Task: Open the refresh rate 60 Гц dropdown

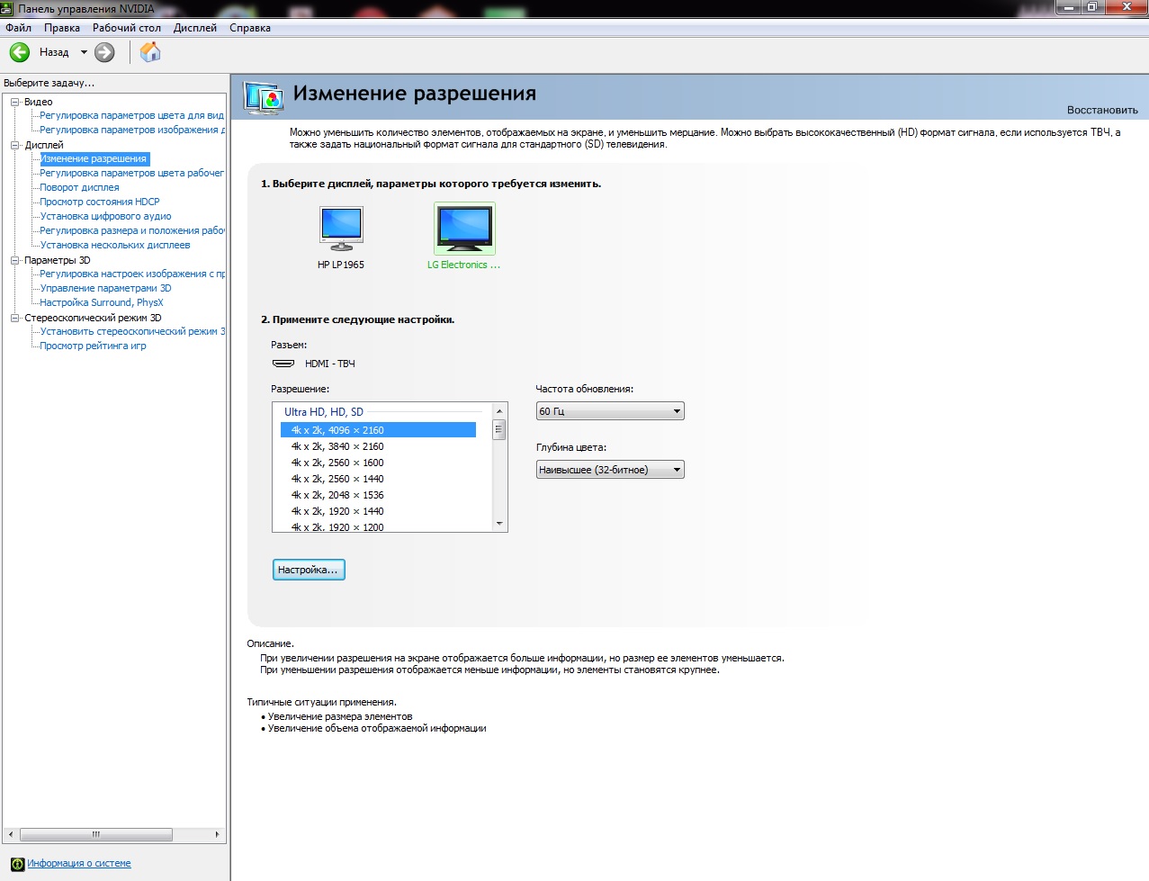Action: pos(610,411)
